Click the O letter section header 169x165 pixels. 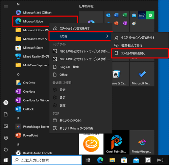point(18,74)
